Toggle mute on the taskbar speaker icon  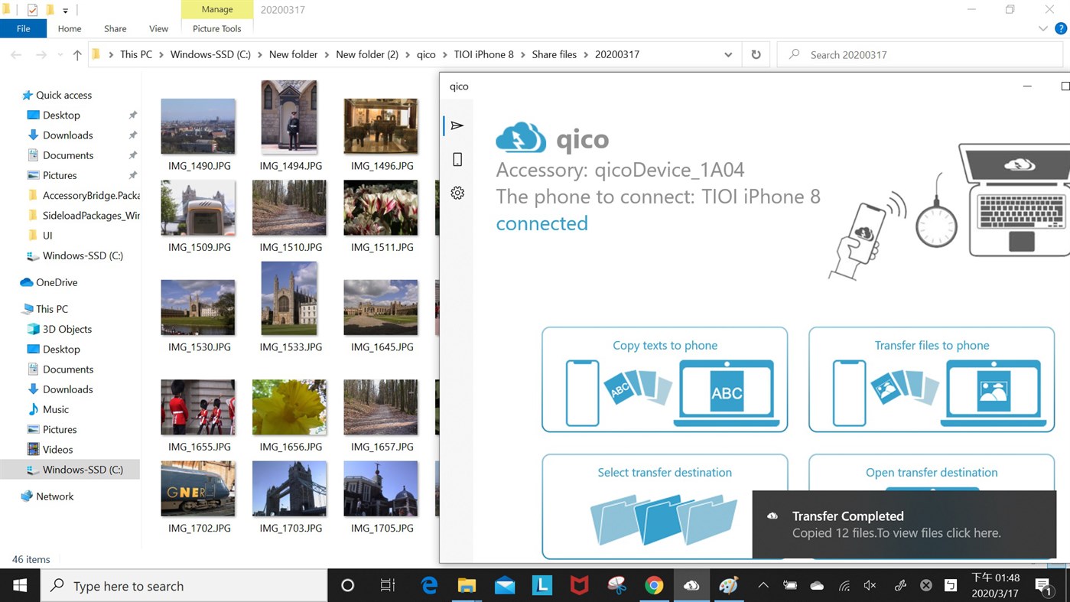[870, 585]
